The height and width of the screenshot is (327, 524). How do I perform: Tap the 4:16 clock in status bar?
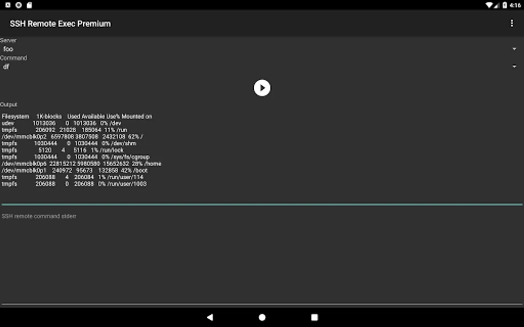[x=515, y=5]
